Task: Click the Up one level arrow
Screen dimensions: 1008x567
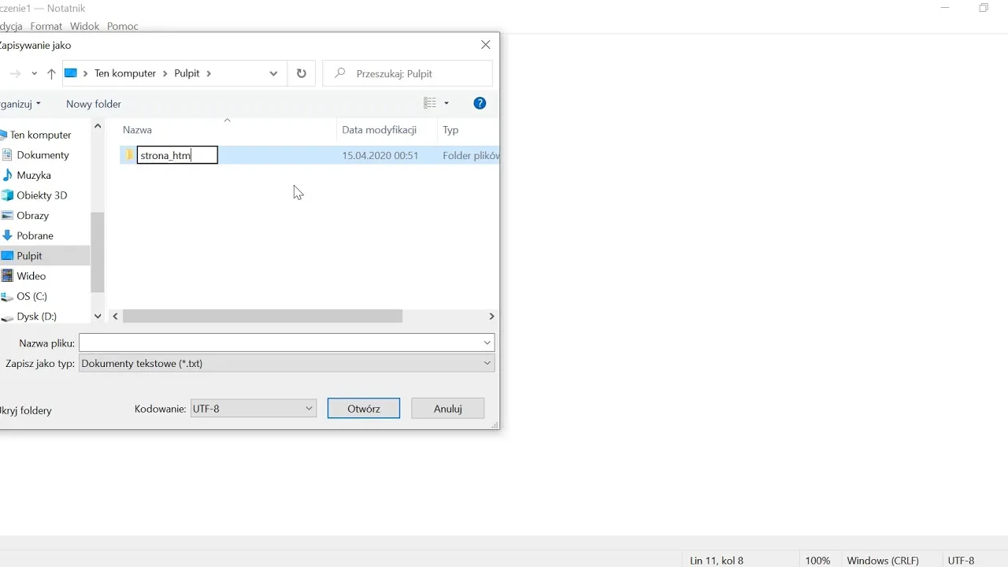Action: 51,74
